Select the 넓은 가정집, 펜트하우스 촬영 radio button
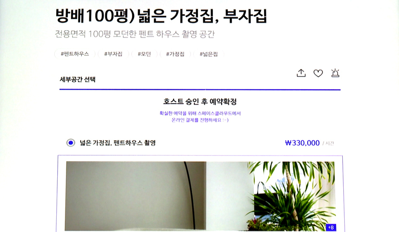Viewport: 399px width, 232px height. 71,143
